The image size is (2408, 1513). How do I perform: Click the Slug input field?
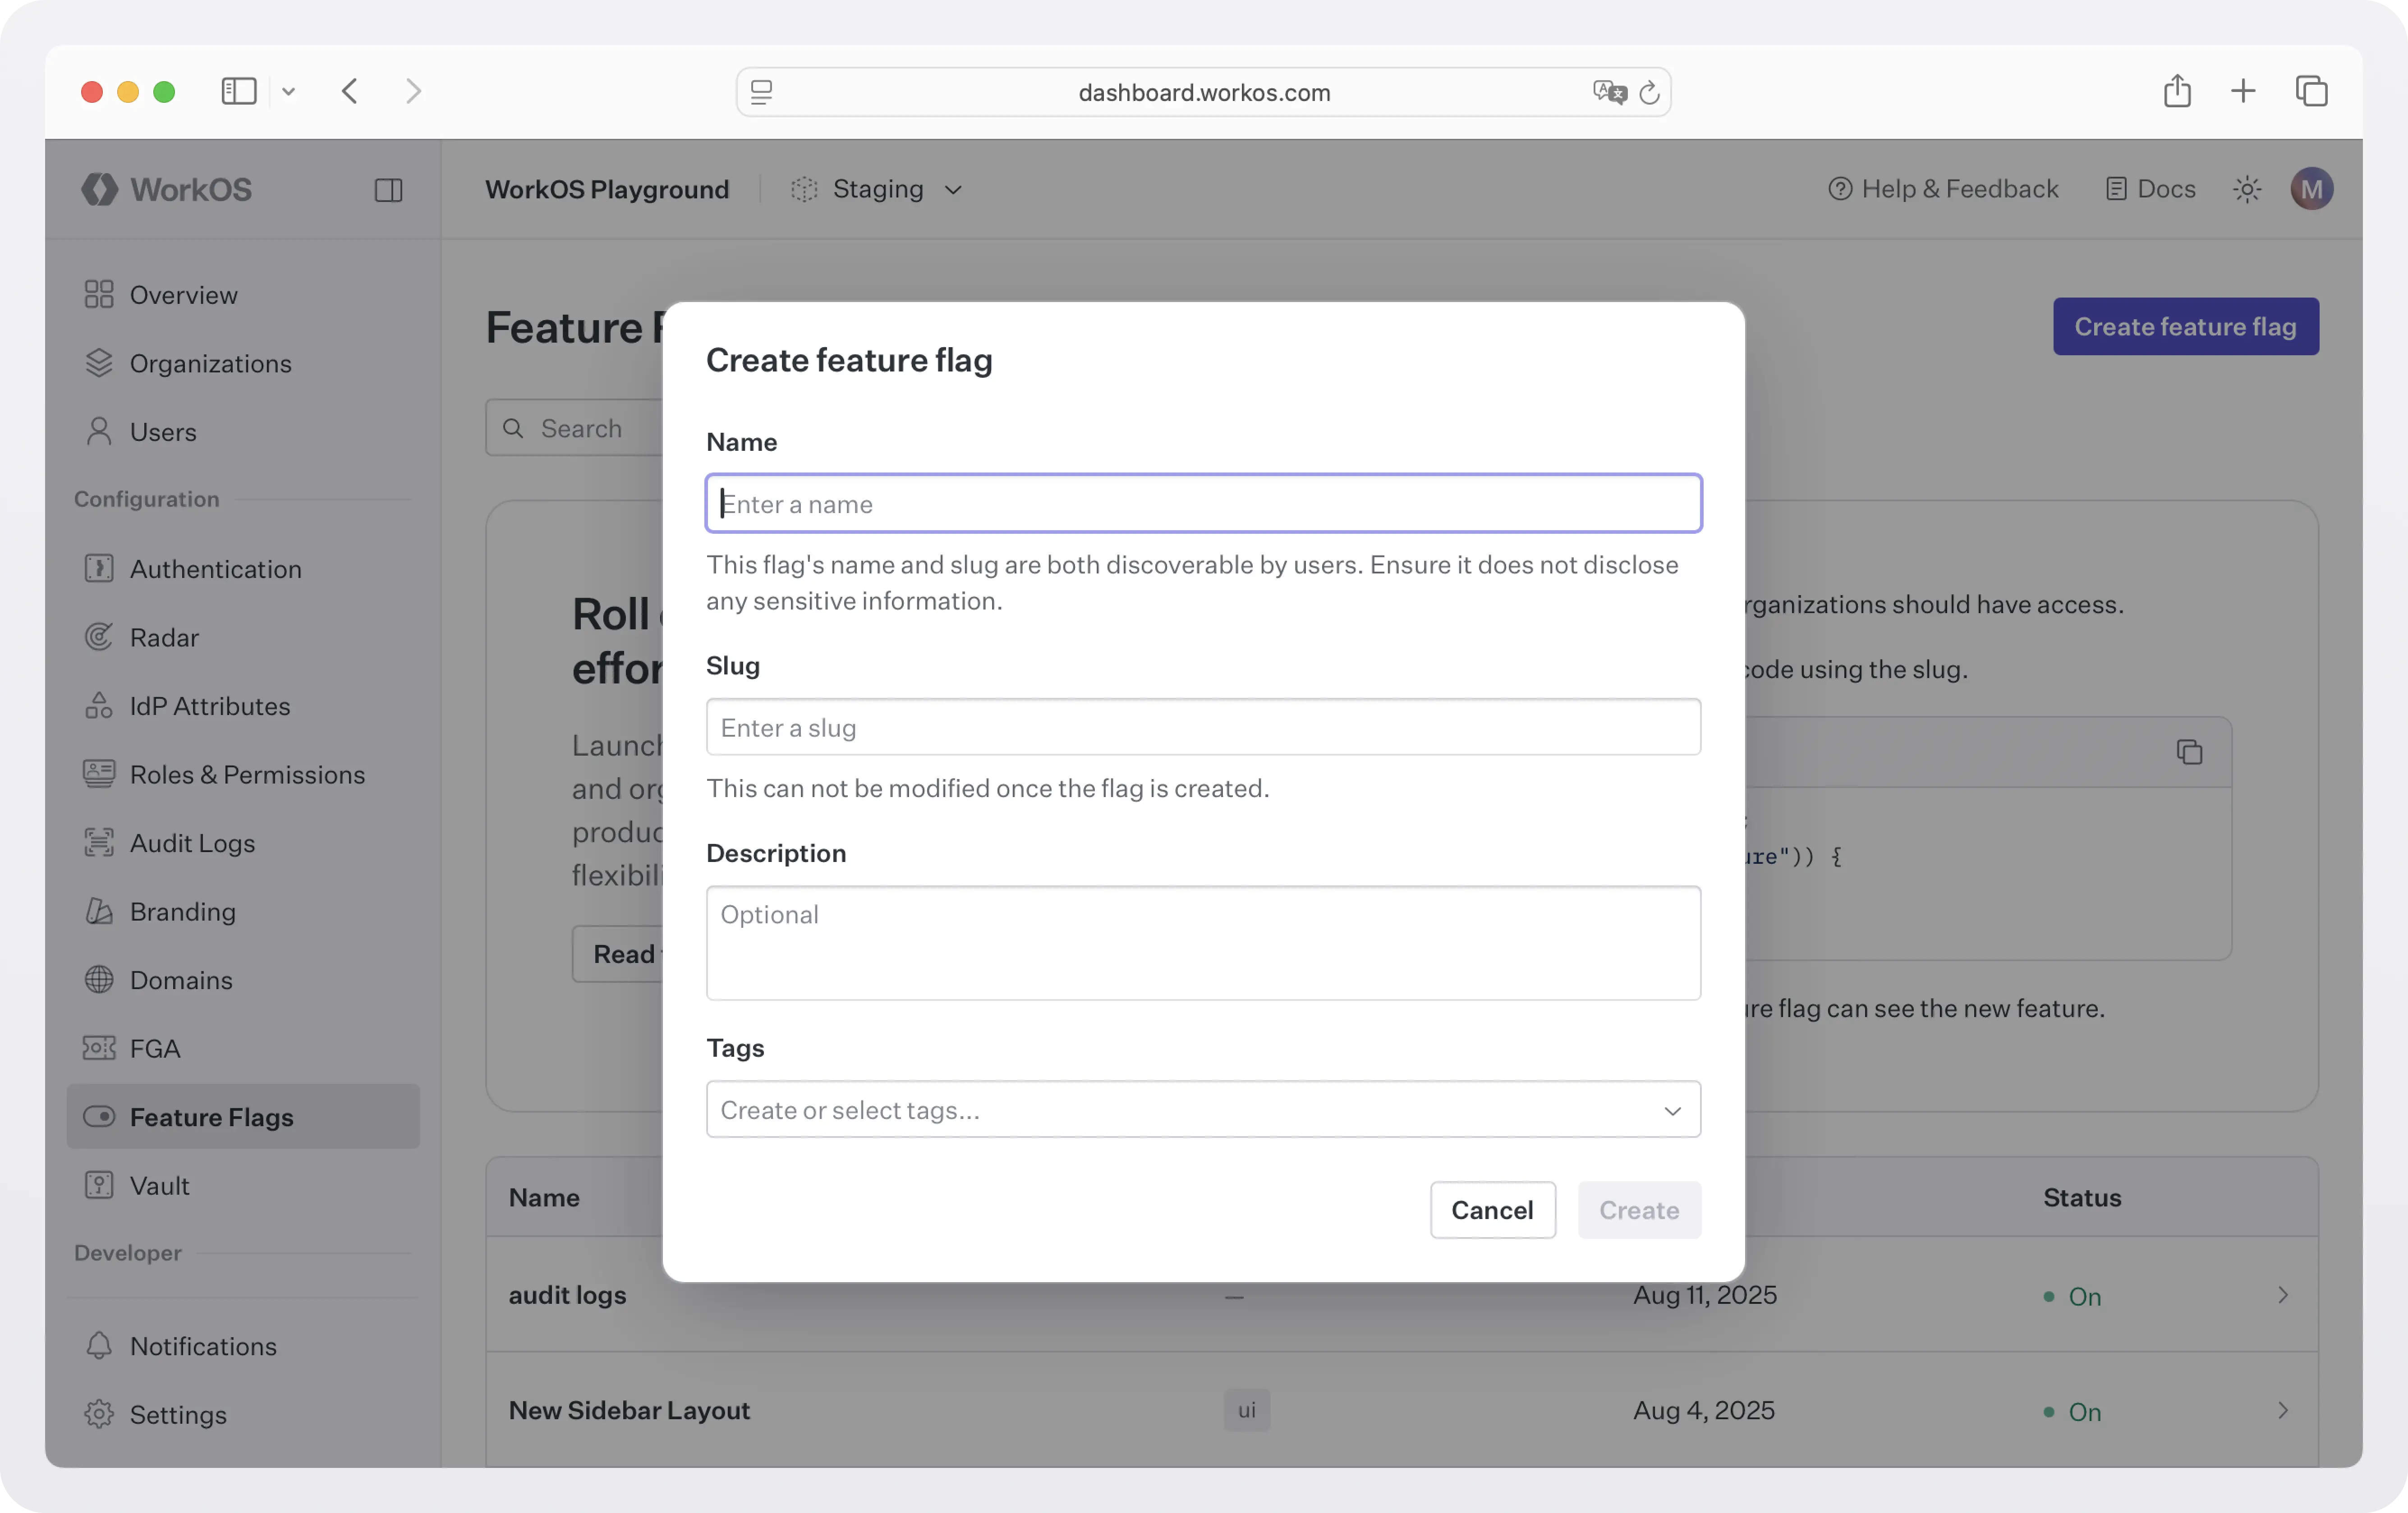(x=1203, y=727)
